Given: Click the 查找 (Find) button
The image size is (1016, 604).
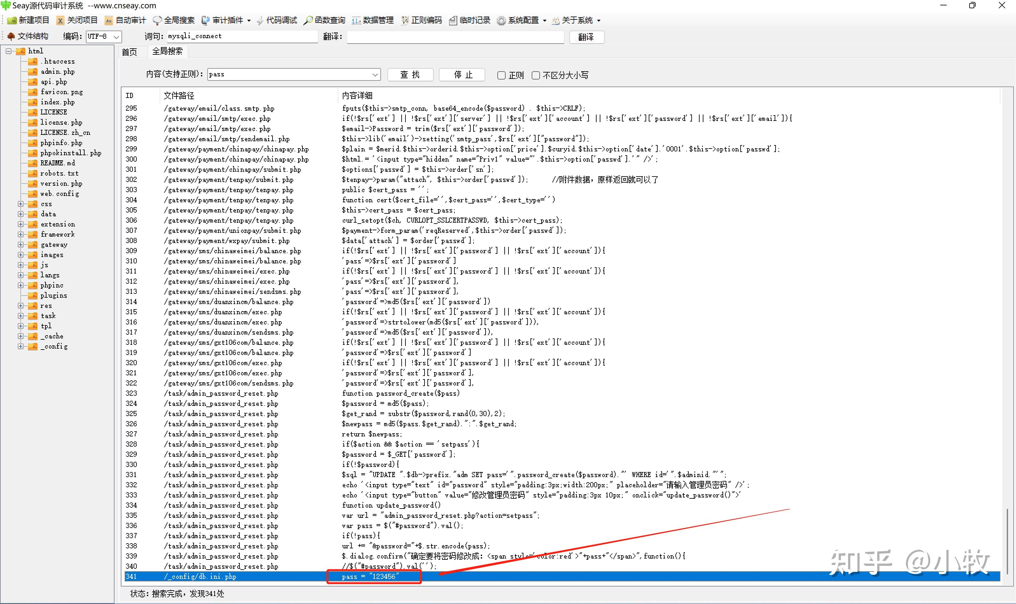Looking at the screenshot, I should point(410,74).
